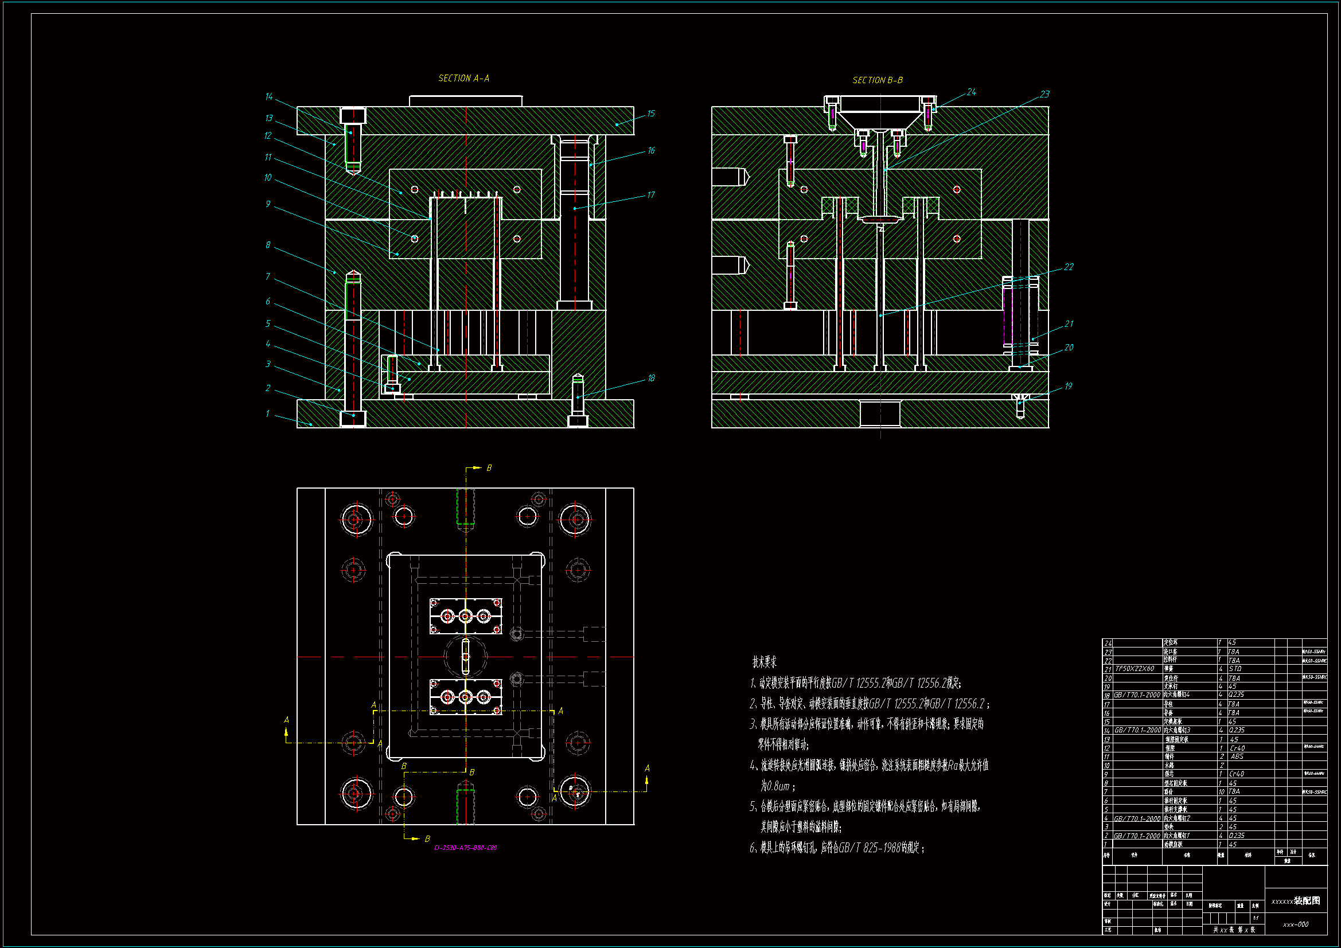Click the SECTION A-A view title
The image size is (1341, 948).
[464, 78]
